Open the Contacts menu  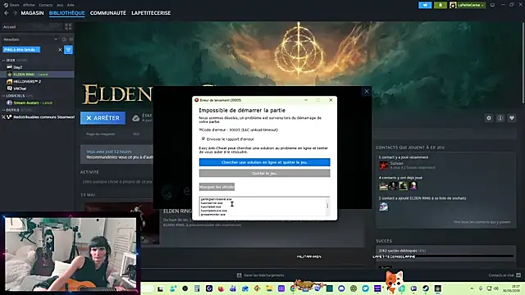(46, 5)
